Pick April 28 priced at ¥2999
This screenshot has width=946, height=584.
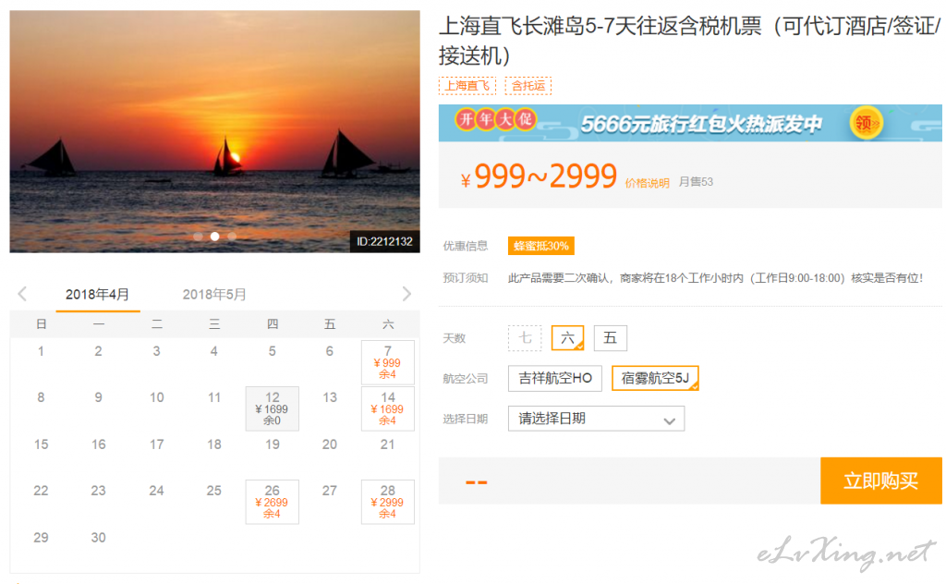coord(387,502)
